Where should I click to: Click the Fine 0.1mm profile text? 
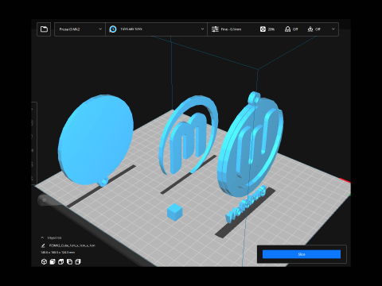[231, 29]
